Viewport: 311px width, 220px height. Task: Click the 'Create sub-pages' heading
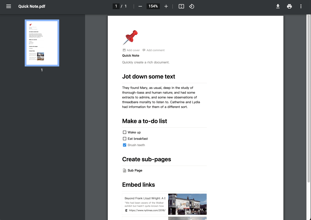click(x=147, y=159)
